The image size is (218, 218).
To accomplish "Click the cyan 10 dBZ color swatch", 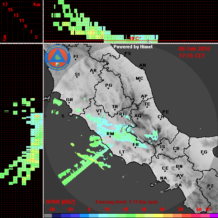I will click(x=103, y=216).
